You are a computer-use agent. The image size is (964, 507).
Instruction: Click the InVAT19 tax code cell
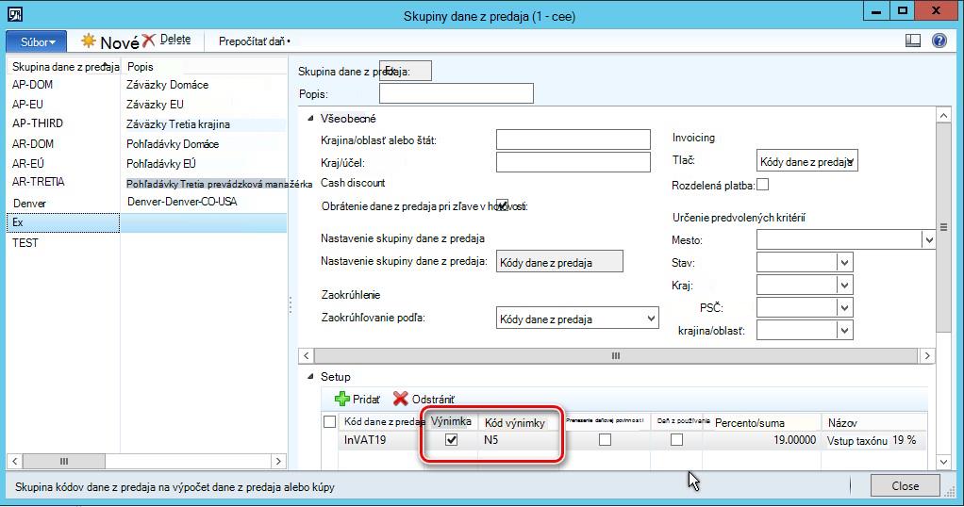click(381, 440)
